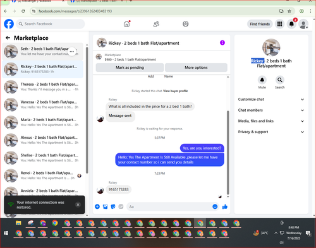The image size is (316, 248).
Task: Open the Facebook logo home link
Action: pos(9,24)
